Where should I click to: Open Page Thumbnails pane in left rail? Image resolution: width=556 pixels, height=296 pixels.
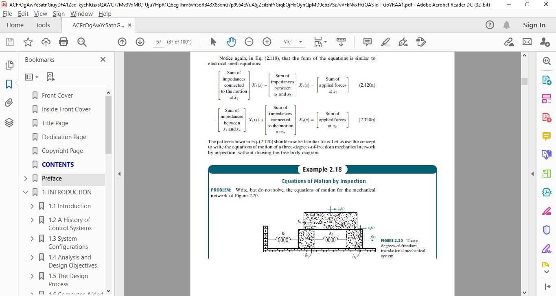tap(9, 65)
